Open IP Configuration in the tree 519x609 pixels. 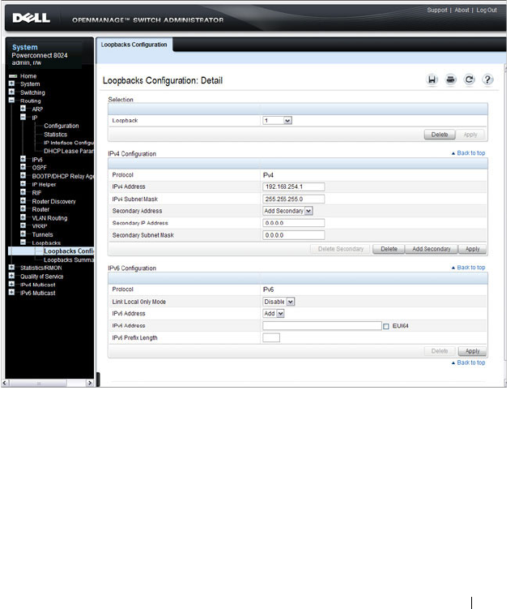[x=62, y=126]
